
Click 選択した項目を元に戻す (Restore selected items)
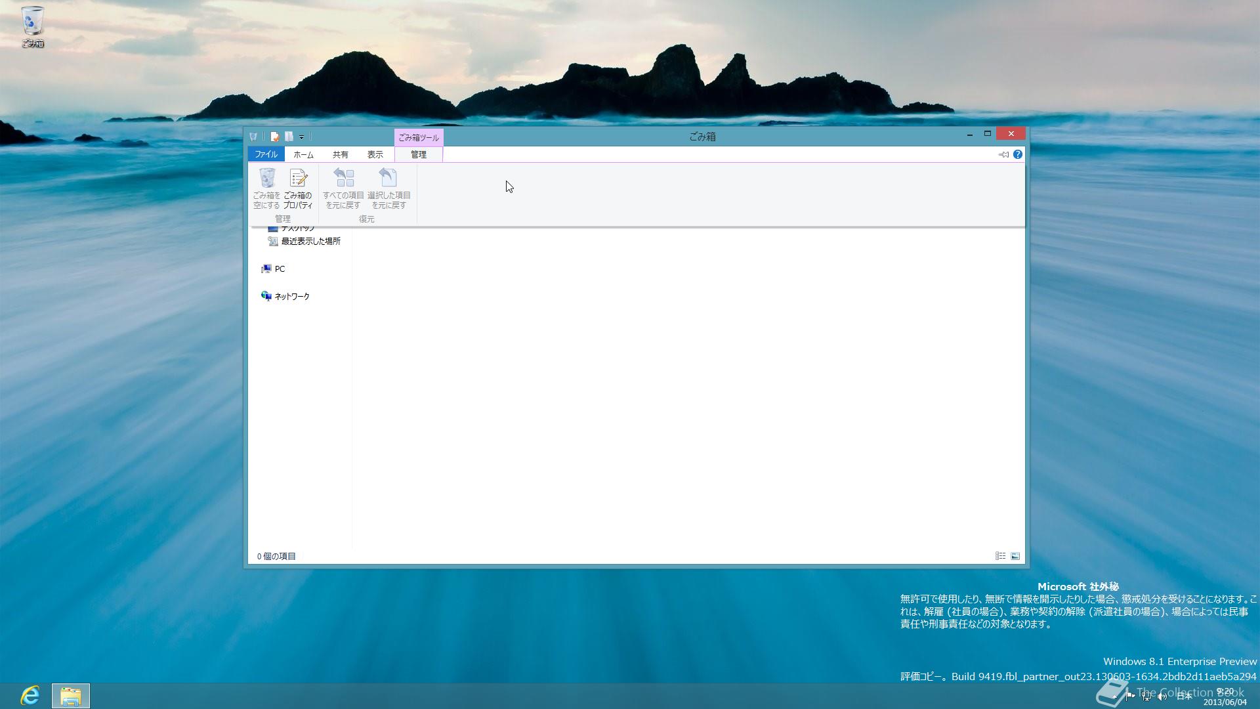click(388, 189)
